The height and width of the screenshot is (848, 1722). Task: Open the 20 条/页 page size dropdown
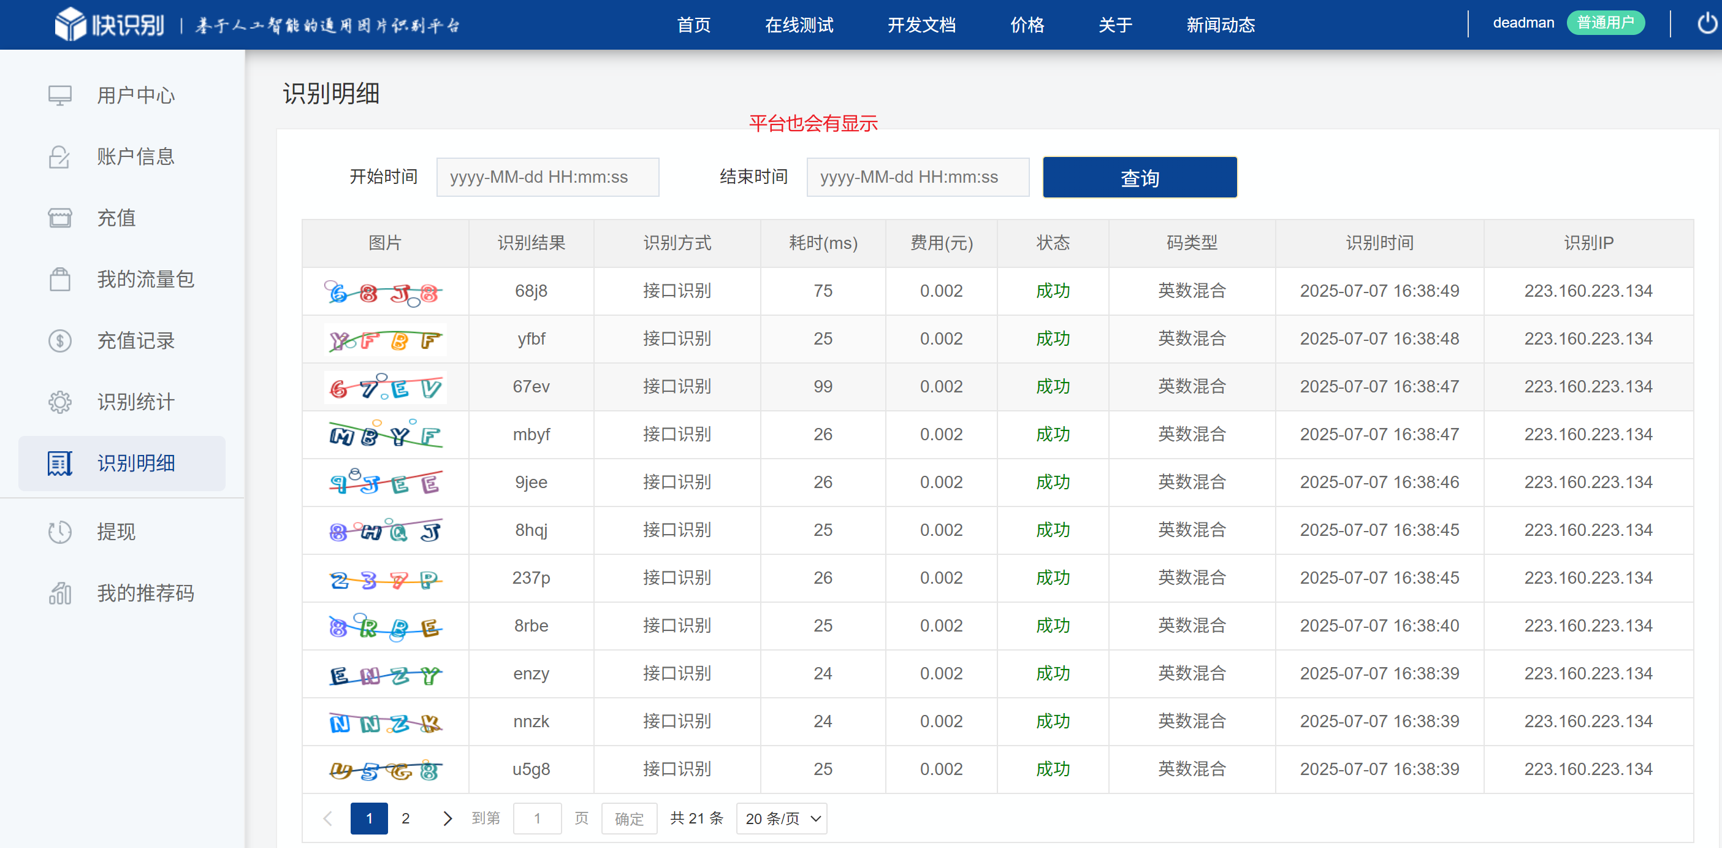tap(782, 819)
